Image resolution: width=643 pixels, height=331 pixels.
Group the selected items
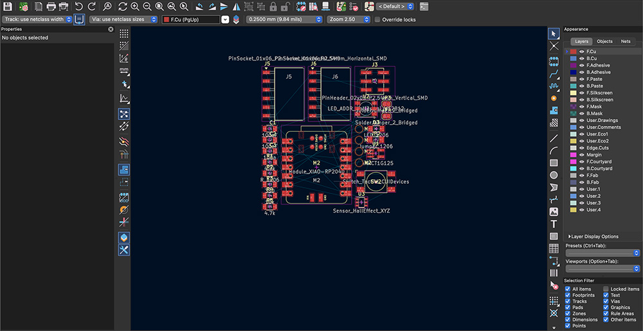(248, 6)
